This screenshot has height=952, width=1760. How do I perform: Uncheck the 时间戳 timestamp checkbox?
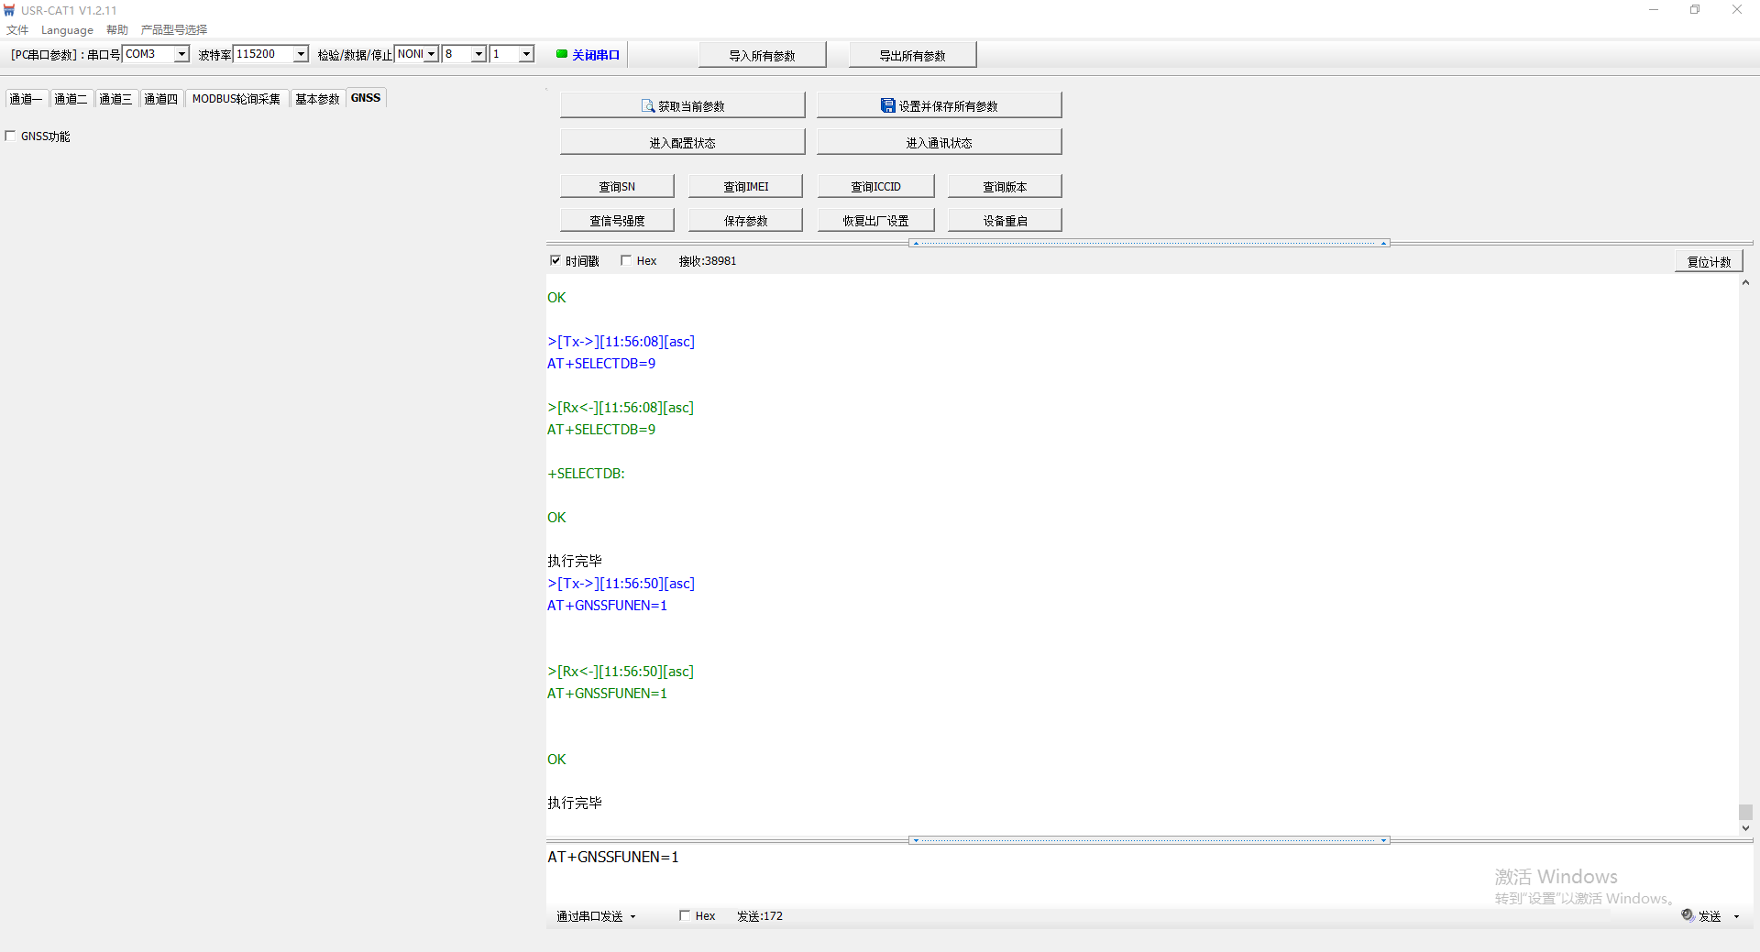(555, 261)
